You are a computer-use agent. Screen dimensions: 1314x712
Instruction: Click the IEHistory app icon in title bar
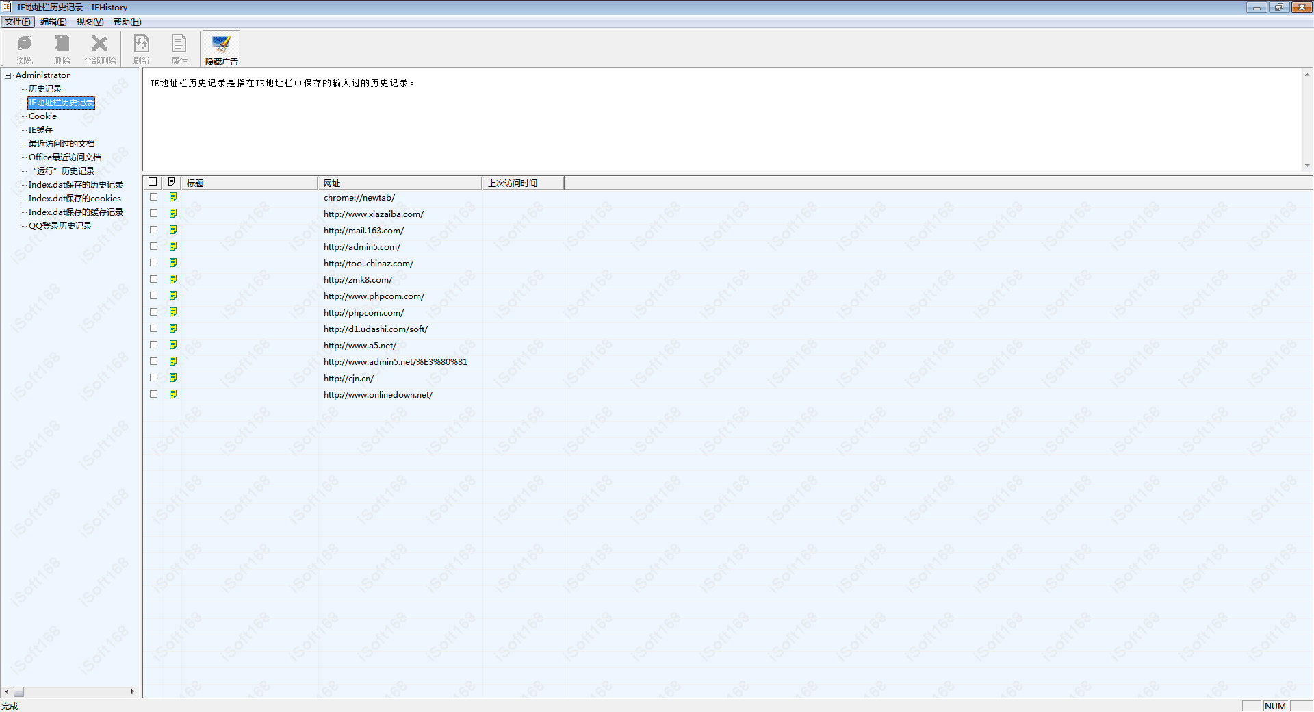tap(7, 7)
